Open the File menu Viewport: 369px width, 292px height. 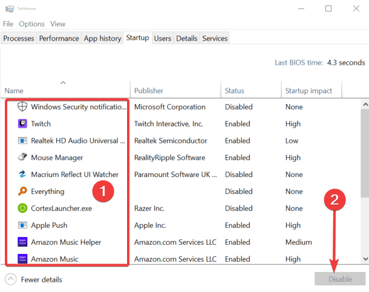pos(8,24)
